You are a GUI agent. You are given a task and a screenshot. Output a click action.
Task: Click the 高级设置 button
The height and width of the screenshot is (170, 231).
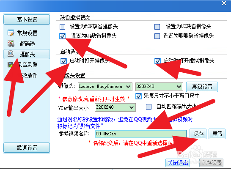[x=202, y=87]
